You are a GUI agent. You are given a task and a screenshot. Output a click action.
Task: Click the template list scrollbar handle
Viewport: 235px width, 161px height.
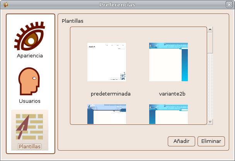tap(210, 42)
